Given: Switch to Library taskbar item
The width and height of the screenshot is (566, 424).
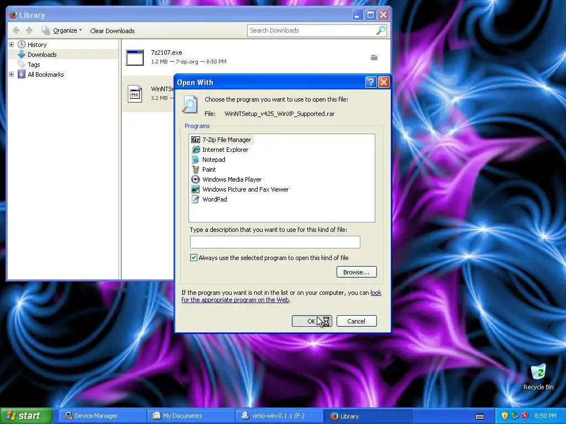Looking at the screenshot, I should [x=368, y=416].
